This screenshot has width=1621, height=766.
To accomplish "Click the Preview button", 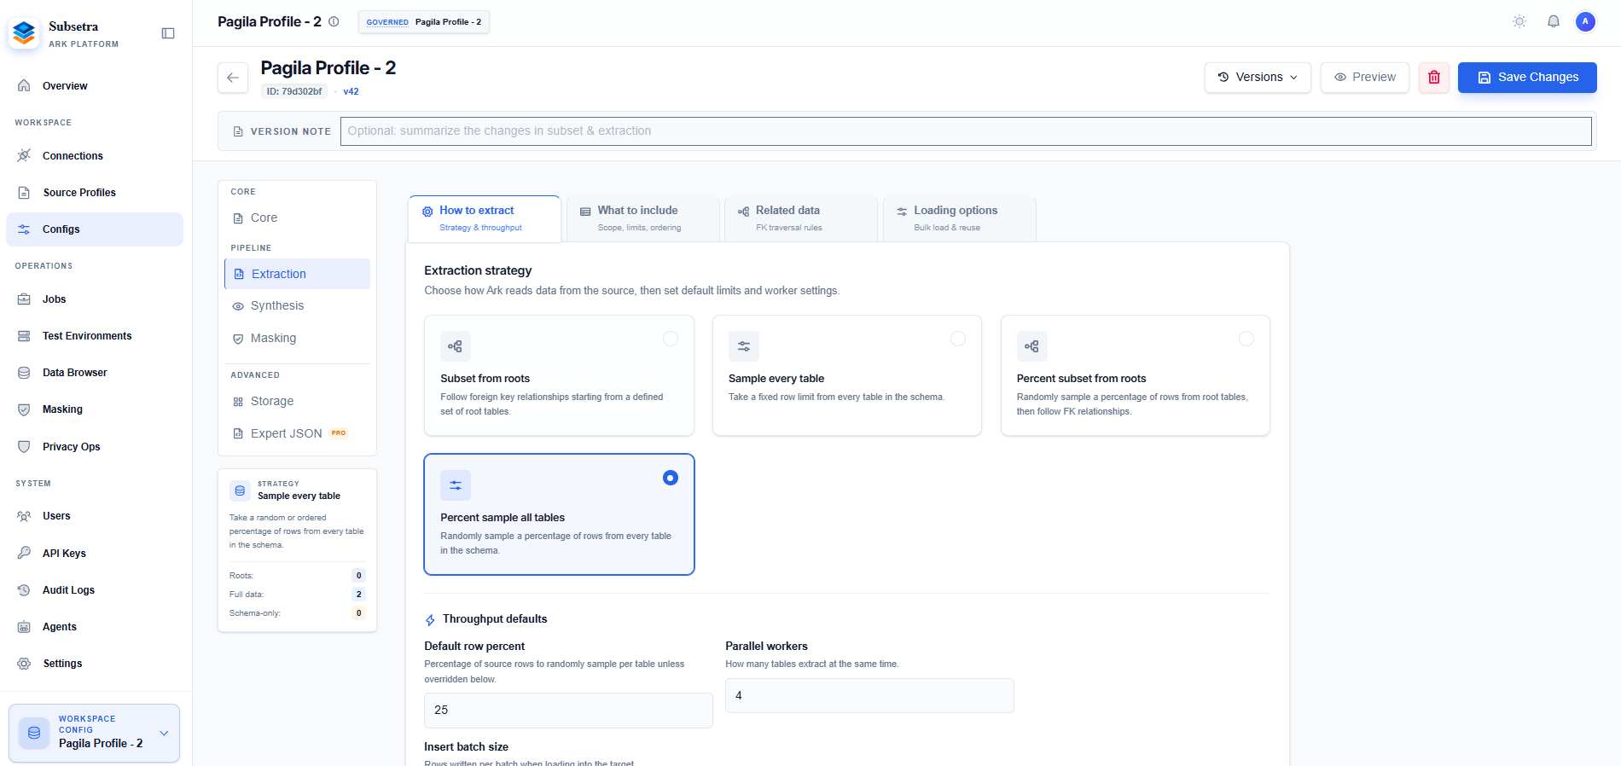I will tap(1365, 78).
